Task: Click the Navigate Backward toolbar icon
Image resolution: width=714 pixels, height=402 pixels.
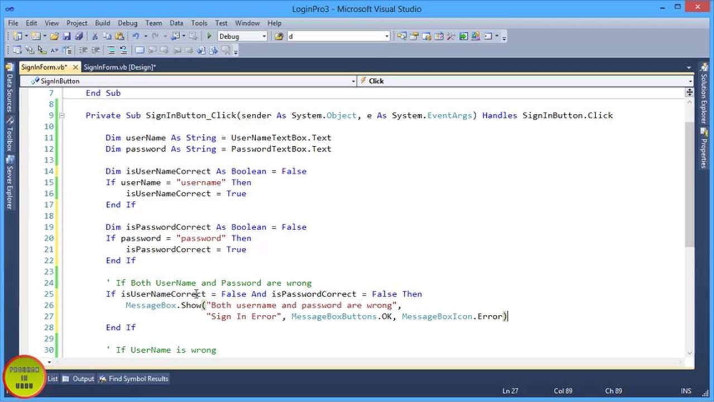Action: click(176, 36)
